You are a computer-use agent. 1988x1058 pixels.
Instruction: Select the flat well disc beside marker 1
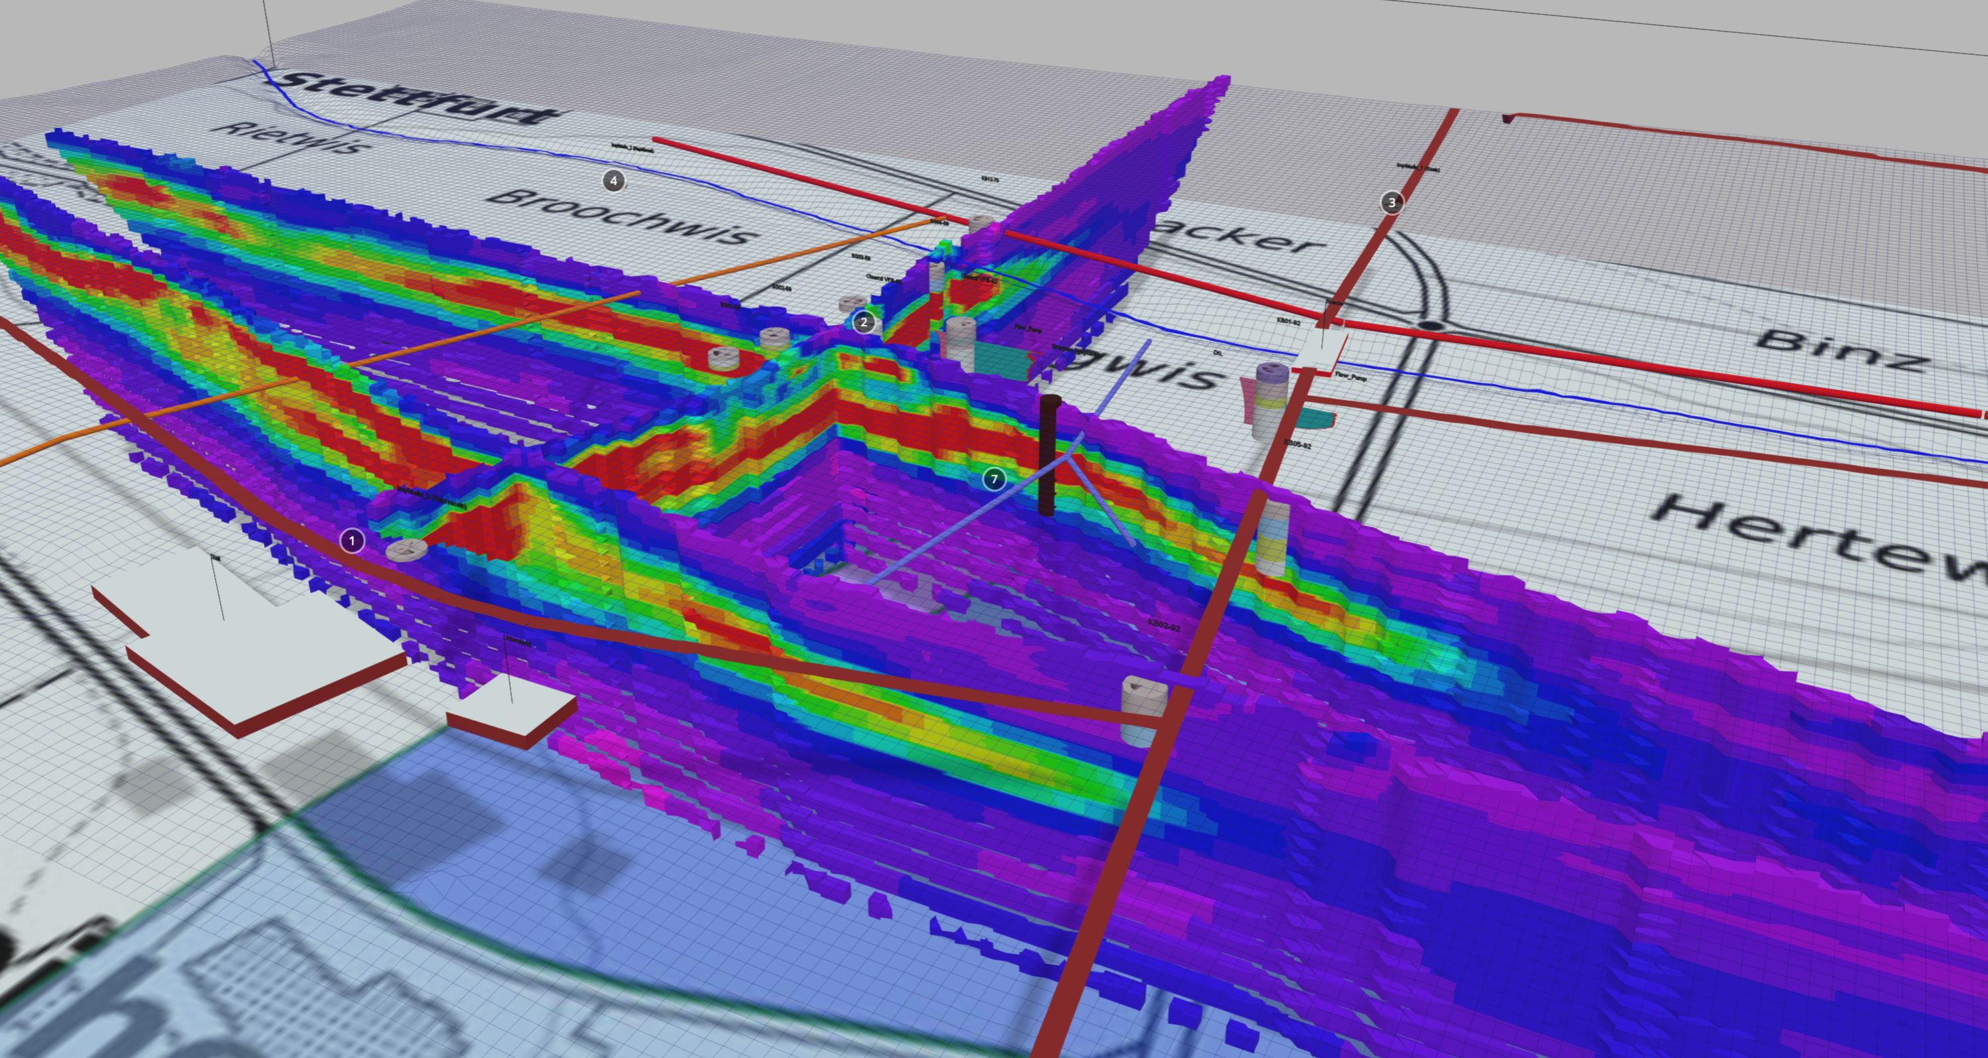tap(407, 550)
